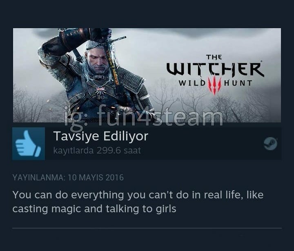Image resolution: width=294 pixels, height=251 pixels.
Task: Click the "HUNT" word in the logo
Action: point(238,83)
